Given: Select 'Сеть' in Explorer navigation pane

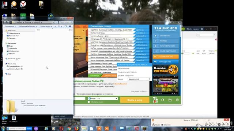Looking at the screenshot, I should (x=10, y=74).
